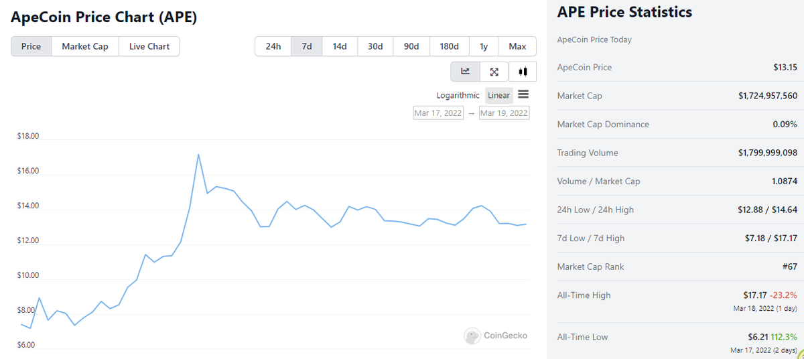Switch chart scale to Logarithmic

pos(458,95)
